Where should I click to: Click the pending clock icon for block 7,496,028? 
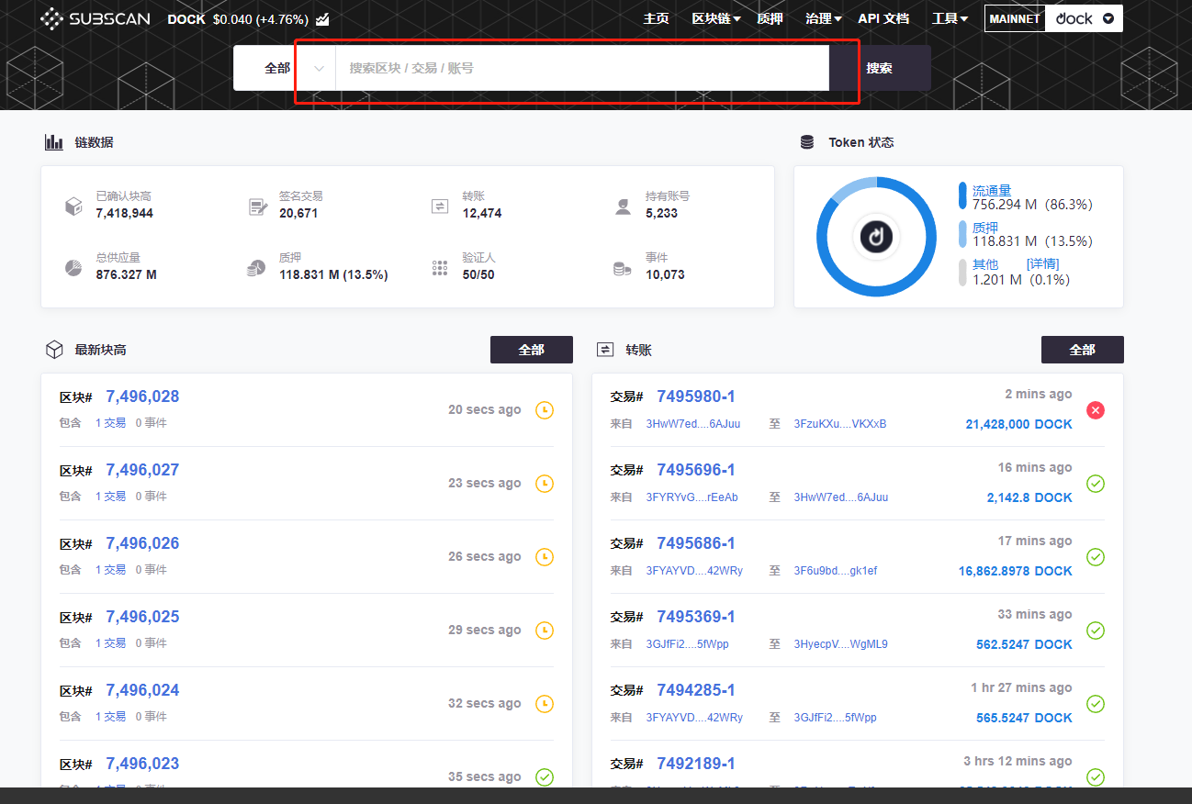click(545, 410)
